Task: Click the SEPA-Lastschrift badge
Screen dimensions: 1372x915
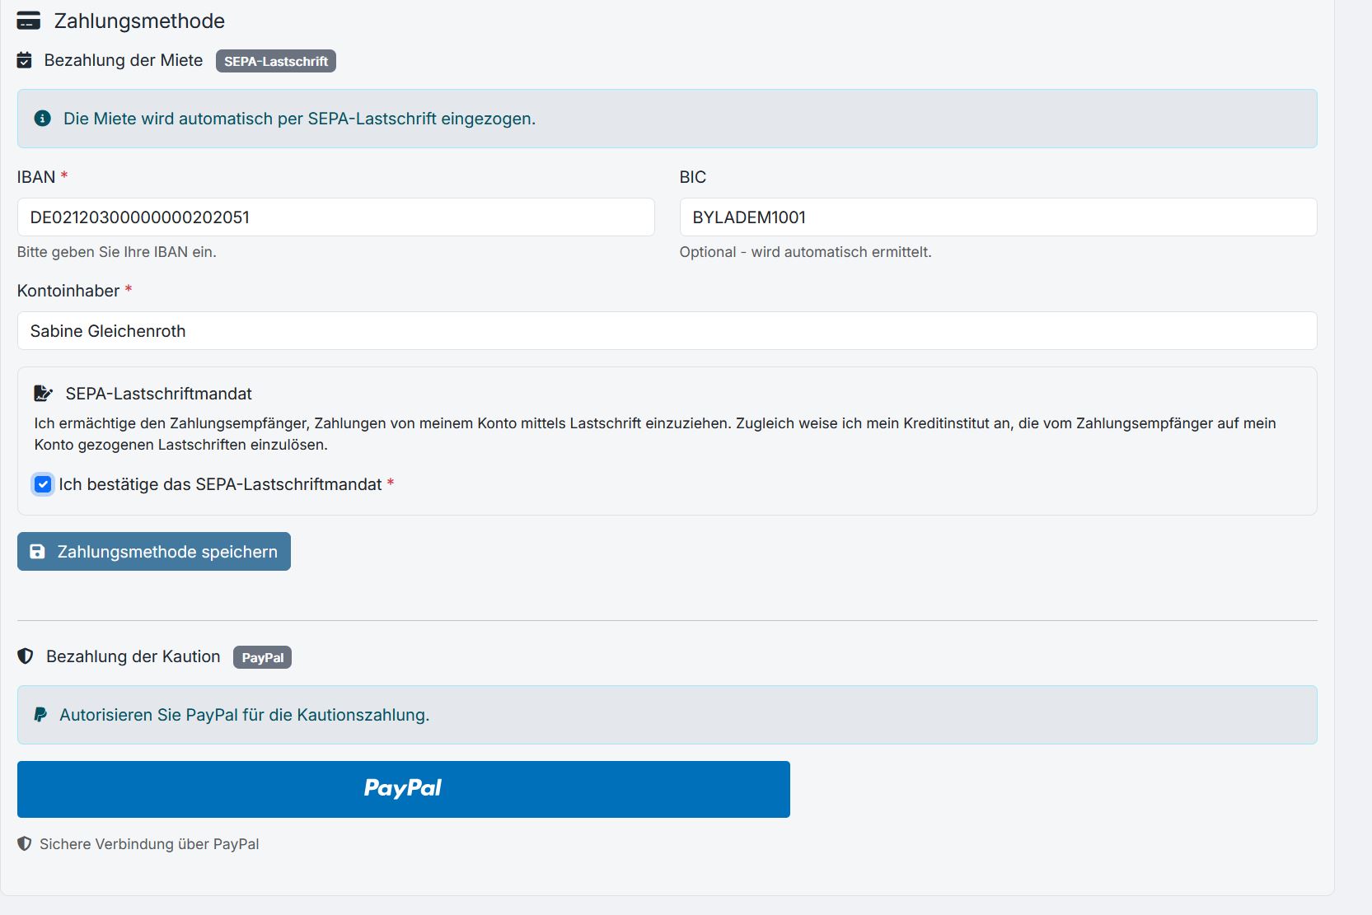Action: pos(275,61)
